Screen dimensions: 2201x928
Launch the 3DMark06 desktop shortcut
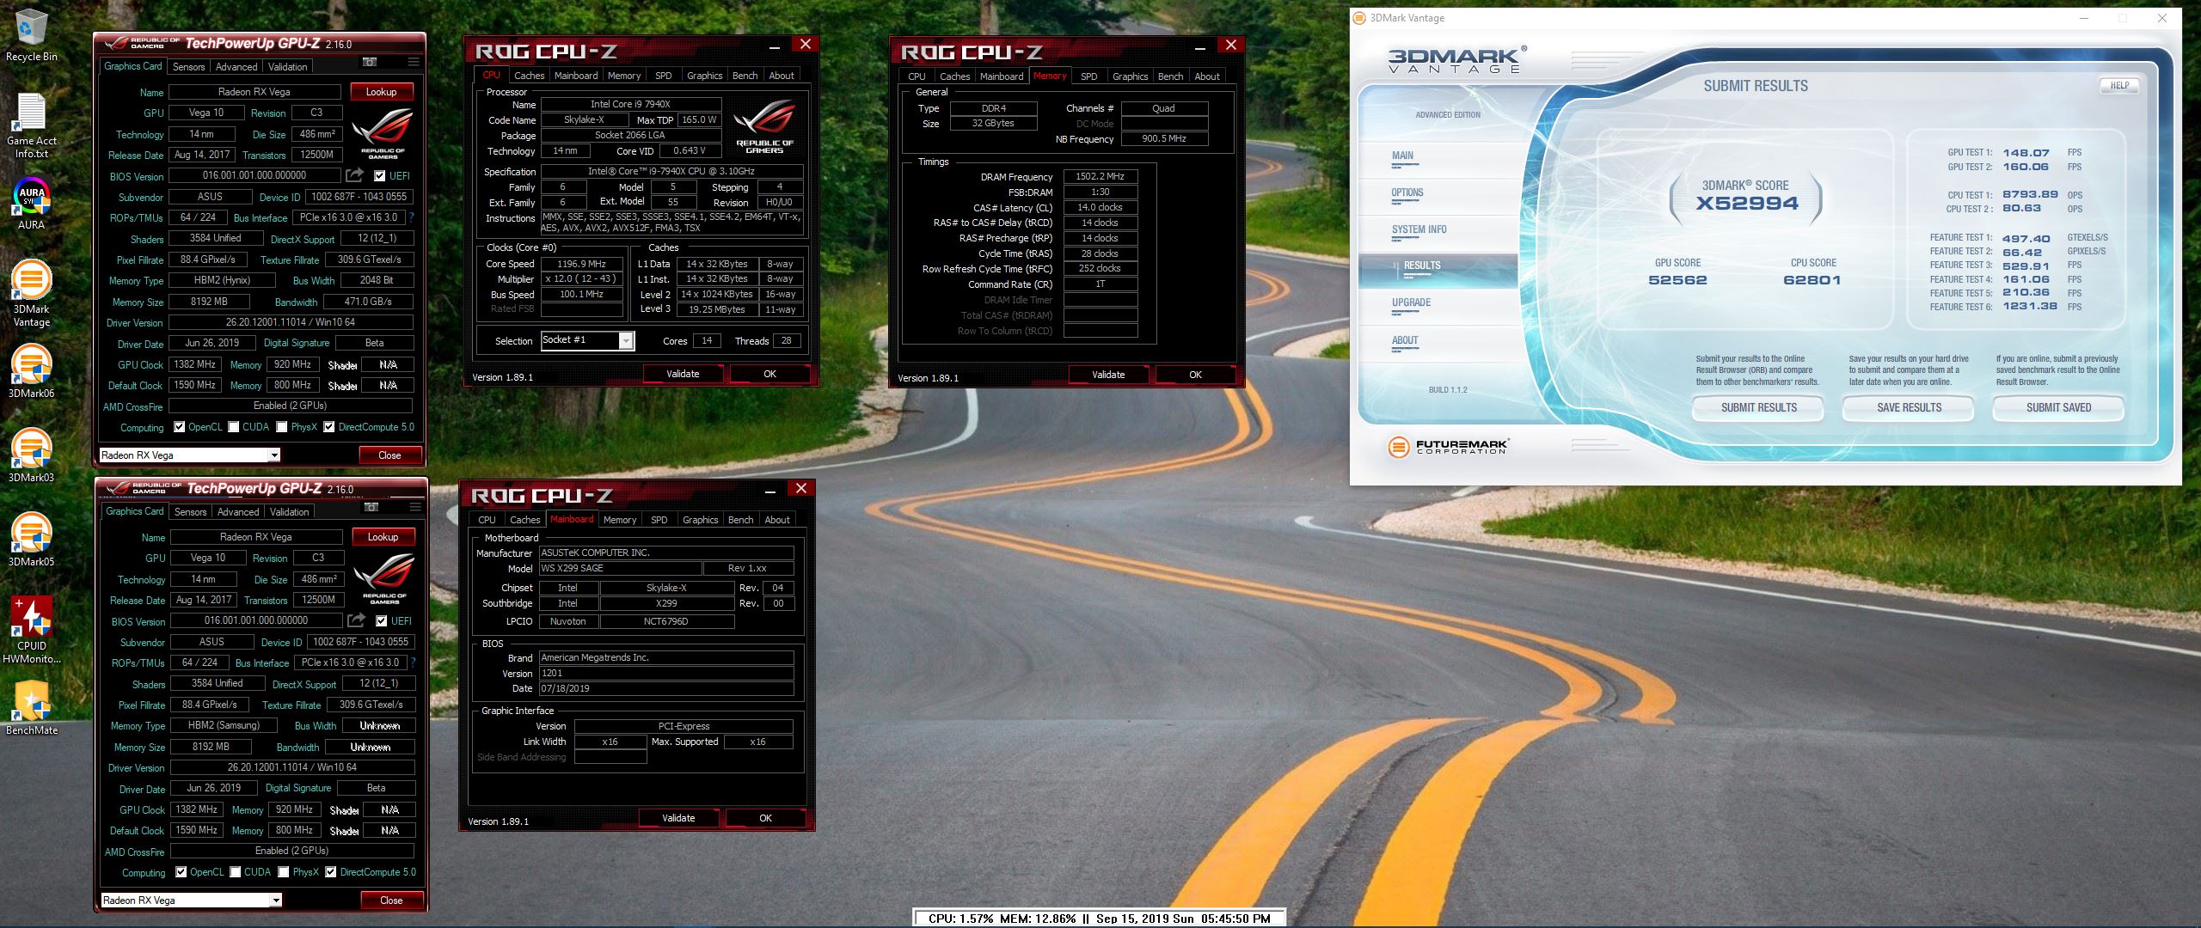tap(31, 371)
